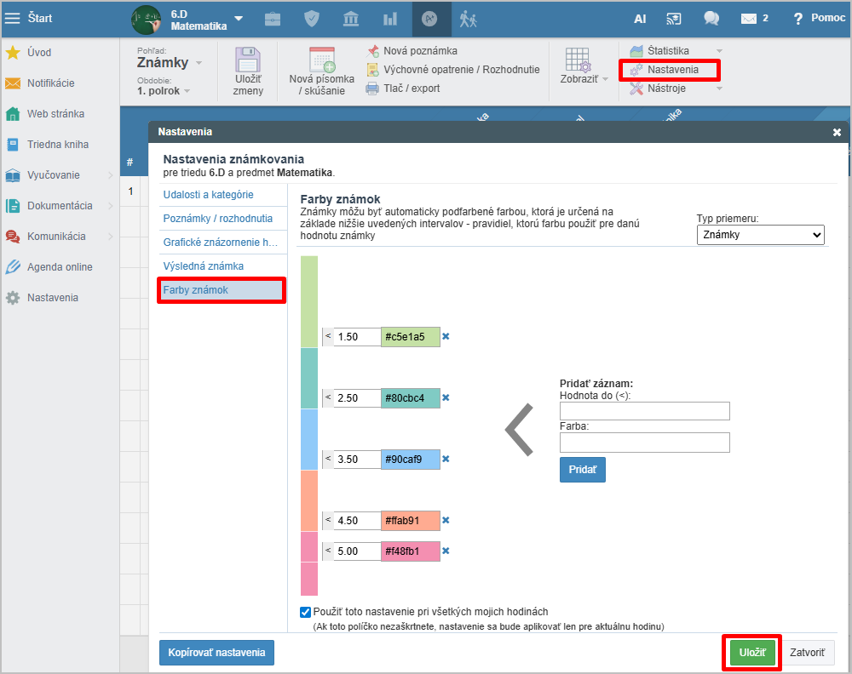The image size is (852, 674).
Task: Click the #ffab91 orange color swatch
Action: tap(411, 521)
